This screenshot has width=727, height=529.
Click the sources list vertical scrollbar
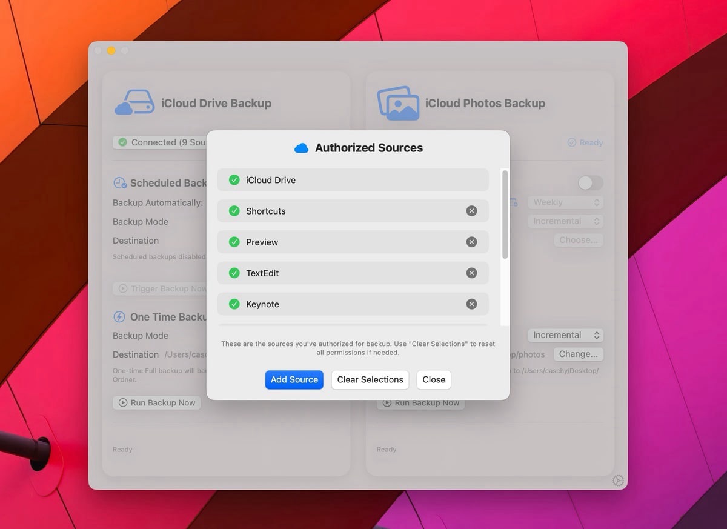point(505,215)
